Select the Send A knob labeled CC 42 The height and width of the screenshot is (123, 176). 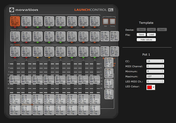(95, 21)
